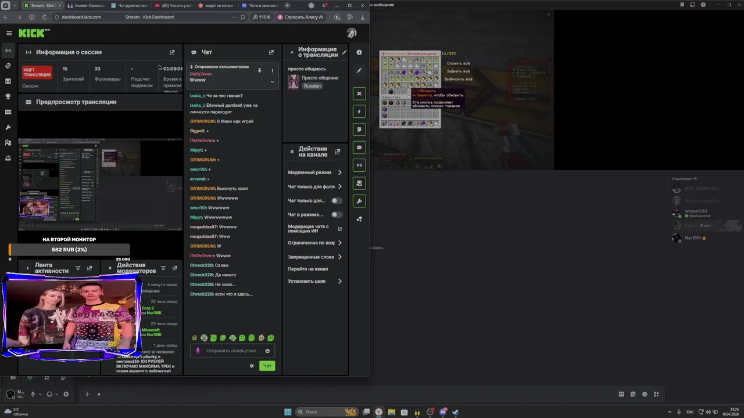This screenshot has height=418, width=744.
Task: Click the green 'Чат' send button
Action: (x=267, y=366)
